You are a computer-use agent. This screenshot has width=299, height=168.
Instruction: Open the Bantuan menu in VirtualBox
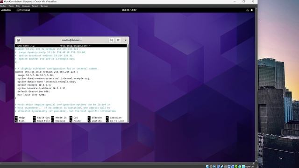(44, 6)
